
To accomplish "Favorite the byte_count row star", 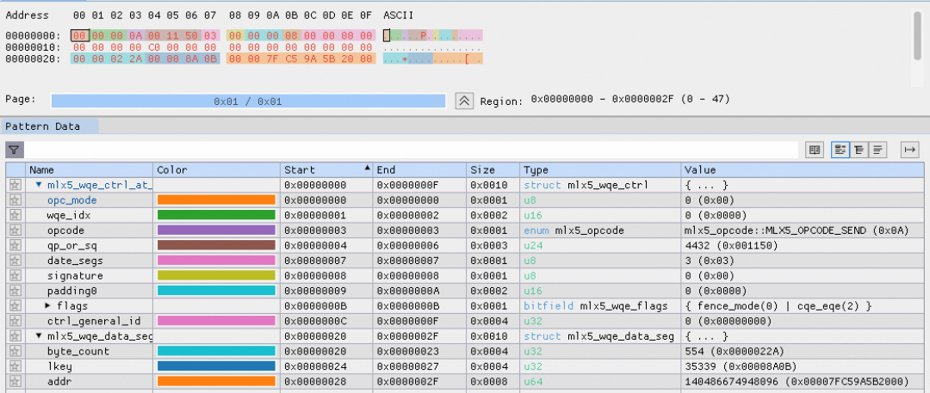I will [x=15, y=352].
